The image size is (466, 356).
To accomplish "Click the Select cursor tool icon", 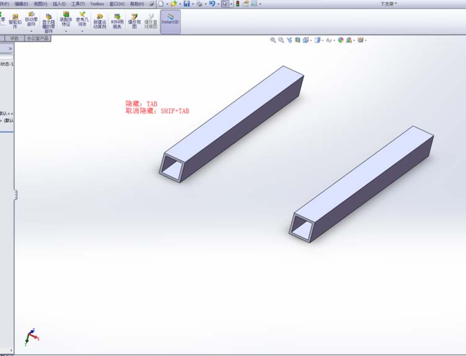I will click(x=225, y=4).
